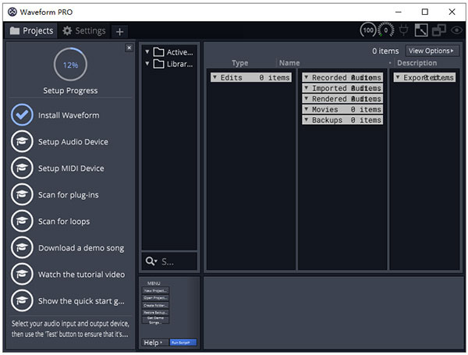Click the plus button to add a tab
Screen dimensions: 468x355
point(119,32)
